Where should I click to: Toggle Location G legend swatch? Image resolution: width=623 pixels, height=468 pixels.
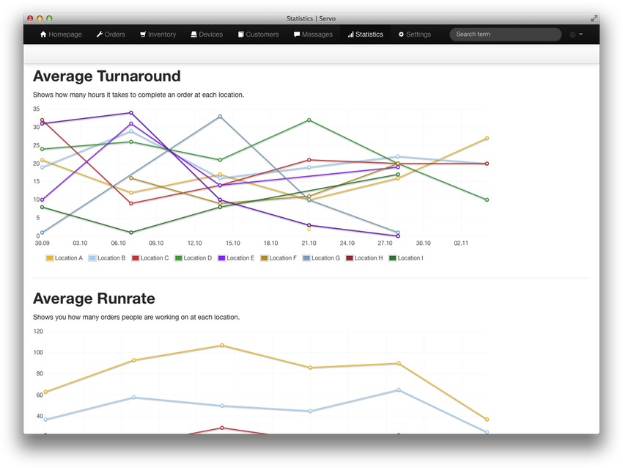[x=306, y=258]
